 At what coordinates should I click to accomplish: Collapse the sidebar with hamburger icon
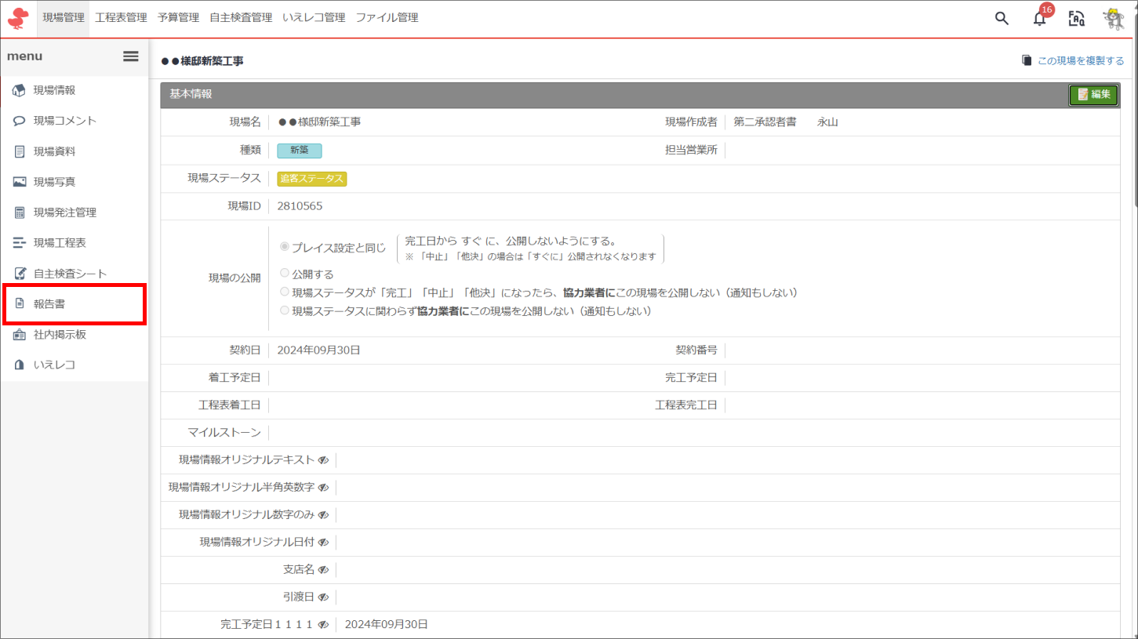tap(131, 56)
